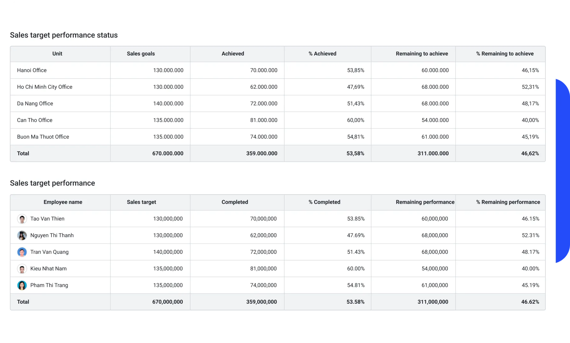Select the % Achieved column header
The height and width of the screenshot is (343, 570).
(x=323, y=54)
